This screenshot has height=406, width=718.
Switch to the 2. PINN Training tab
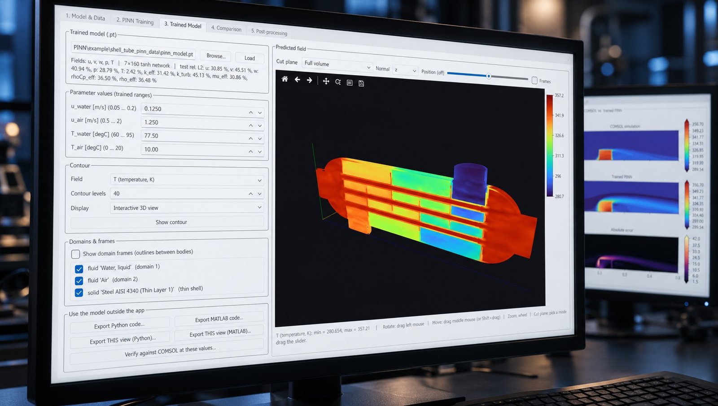135,21
